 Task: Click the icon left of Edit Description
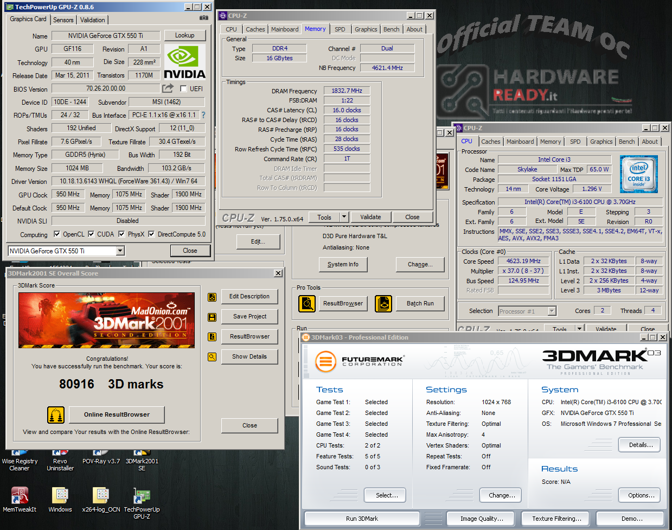pos(212,297)
